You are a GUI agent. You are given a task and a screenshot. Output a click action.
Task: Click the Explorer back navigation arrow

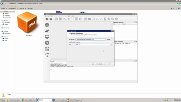(x=2, y=3)
